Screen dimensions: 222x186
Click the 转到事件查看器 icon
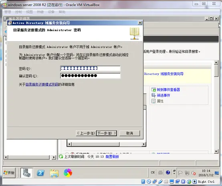[x=153, y=90]
